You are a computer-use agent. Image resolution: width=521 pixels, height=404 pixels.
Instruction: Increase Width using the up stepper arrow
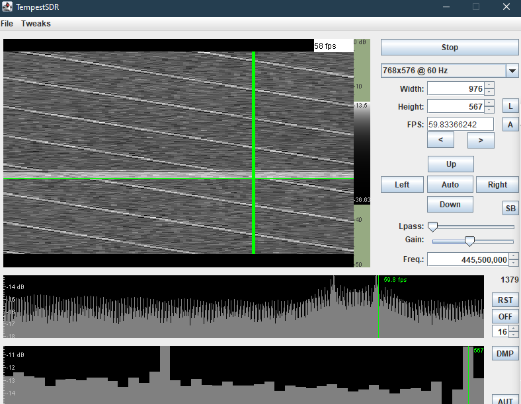(x=489, y=85)
